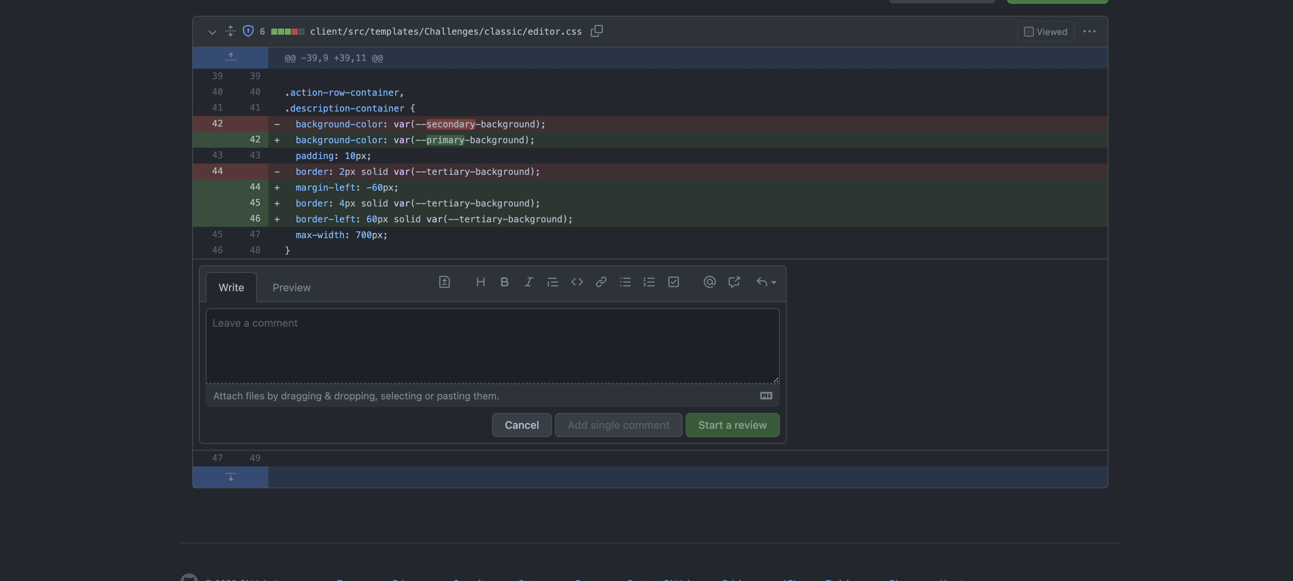The height and width of the screenshot is (581, 1293).
Task: Insert a bulleted list
Action: tap(625, 282)
